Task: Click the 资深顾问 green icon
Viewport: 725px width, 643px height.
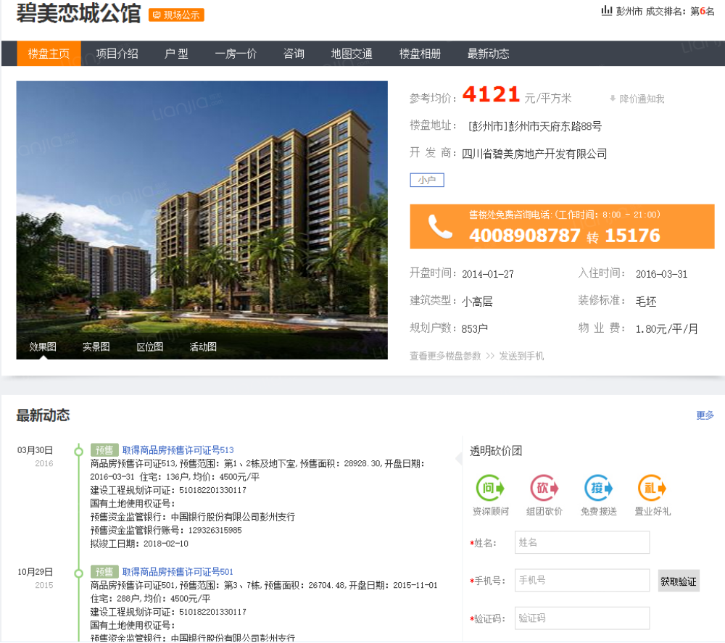Action: tap(490, 488)
